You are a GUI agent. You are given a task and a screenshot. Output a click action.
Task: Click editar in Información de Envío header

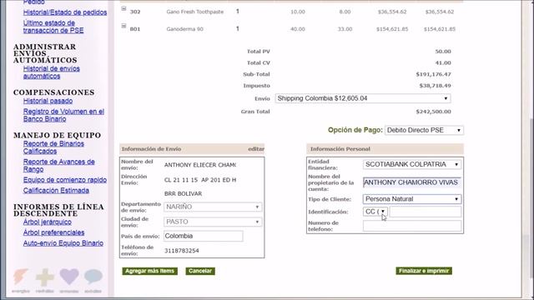[x=256, y=149]
